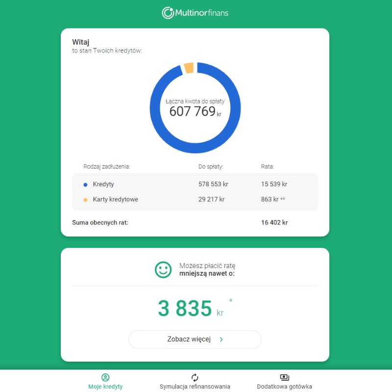Select the orange segment of donut chart

189,68
